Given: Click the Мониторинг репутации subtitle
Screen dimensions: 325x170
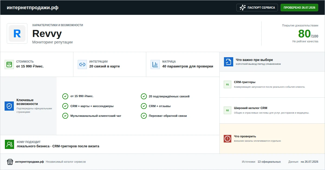Looking at the screenshot, I should (53, 42).
